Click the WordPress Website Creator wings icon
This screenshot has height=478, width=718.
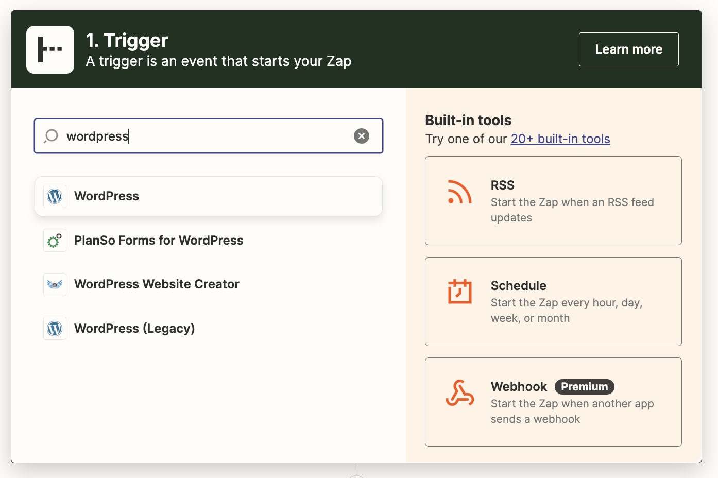coord(55,284)
